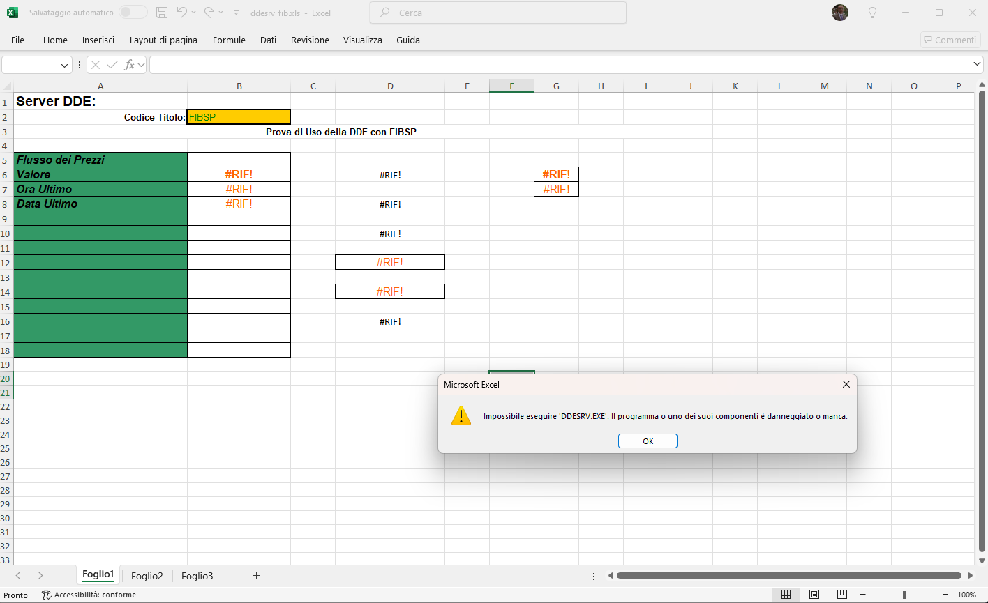
Task: Click the formula bar confirm checkmark icon
Action: [x=112, y=65]
